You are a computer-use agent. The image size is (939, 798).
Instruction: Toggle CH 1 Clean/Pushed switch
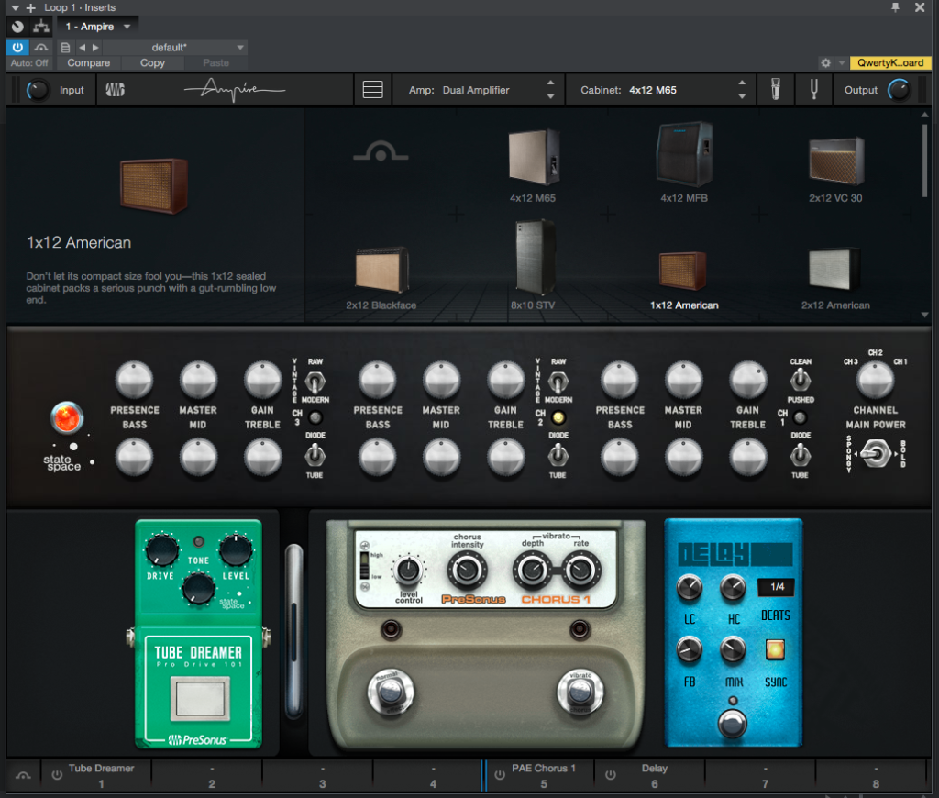click(800, 380)
